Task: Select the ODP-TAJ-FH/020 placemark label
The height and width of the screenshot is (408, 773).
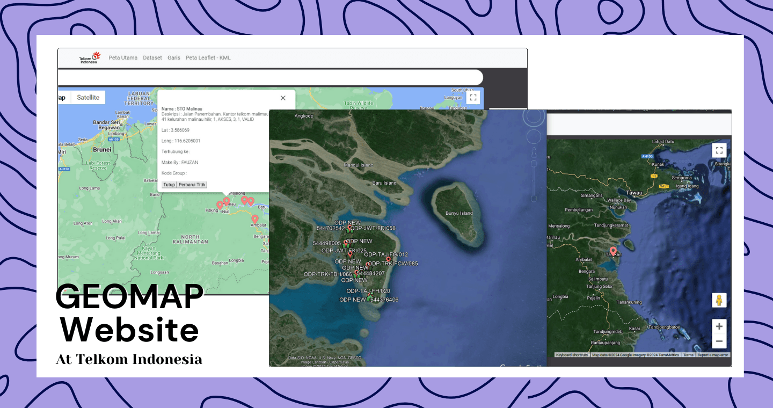Action: [x=368, y=291]
